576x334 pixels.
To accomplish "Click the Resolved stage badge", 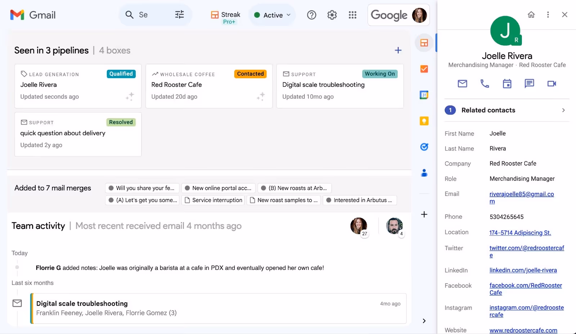I will coord(121,122).
